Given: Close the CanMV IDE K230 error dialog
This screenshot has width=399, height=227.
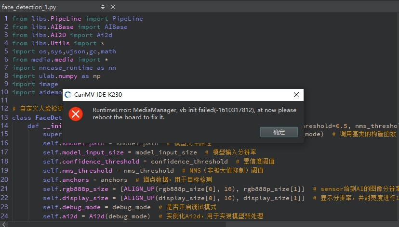Looking at the screenshot, I should click(x=296, y=95).
